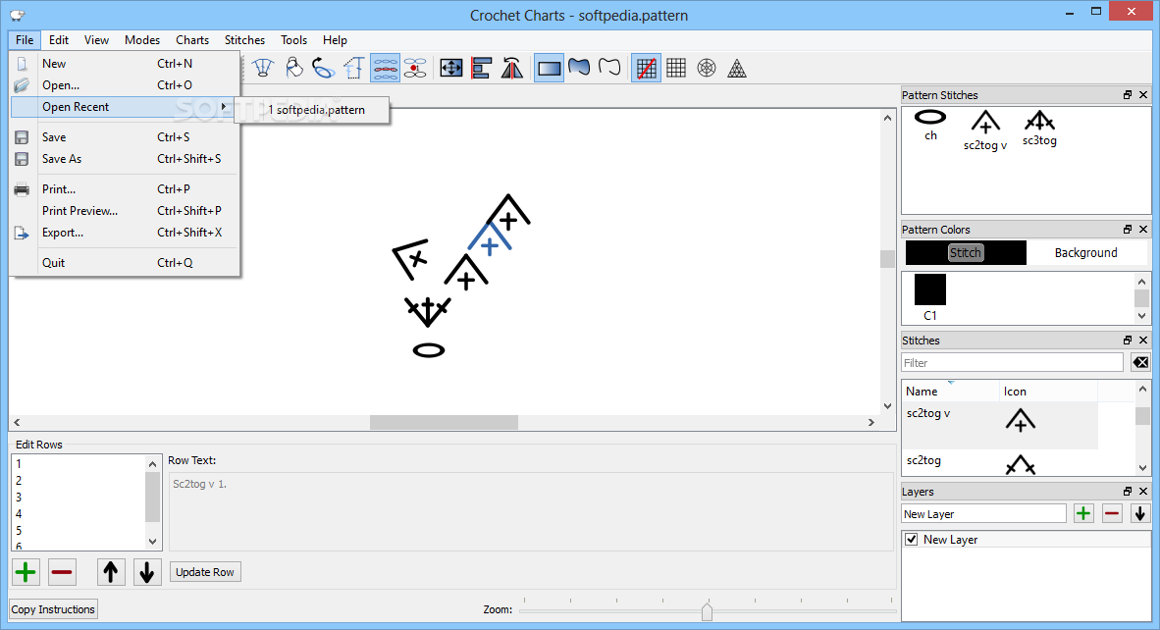Remove row with red minus button
The height and width of the screenshot is (630, 1160).
[62, 571]
